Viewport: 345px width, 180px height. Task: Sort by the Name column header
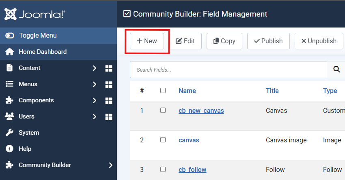[187, 91]
